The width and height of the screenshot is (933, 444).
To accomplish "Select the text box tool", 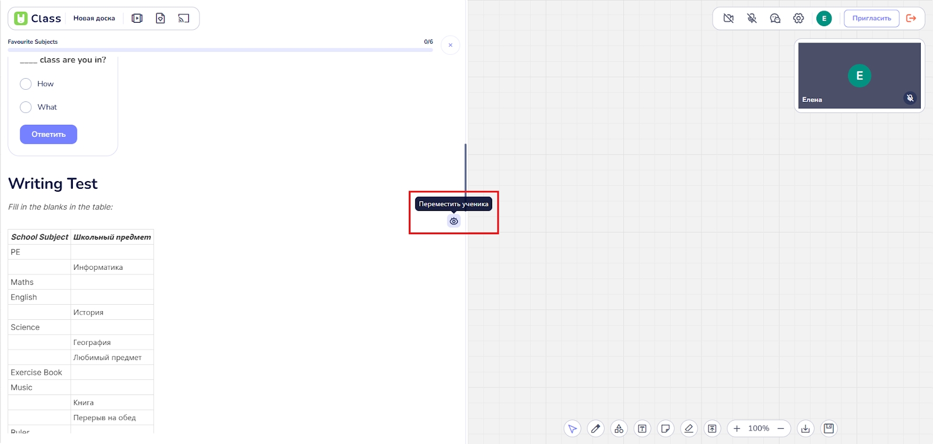I will [642, 429].
